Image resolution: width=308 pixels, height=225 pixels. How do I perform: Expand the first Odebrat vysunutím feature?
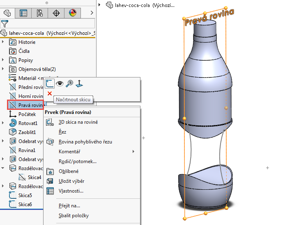3,141
